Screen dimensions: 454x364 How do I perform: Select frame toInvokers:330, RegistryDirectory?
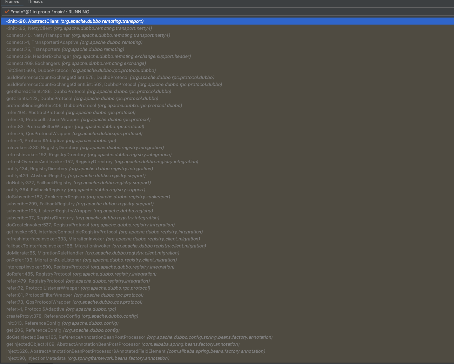[227, 147]
